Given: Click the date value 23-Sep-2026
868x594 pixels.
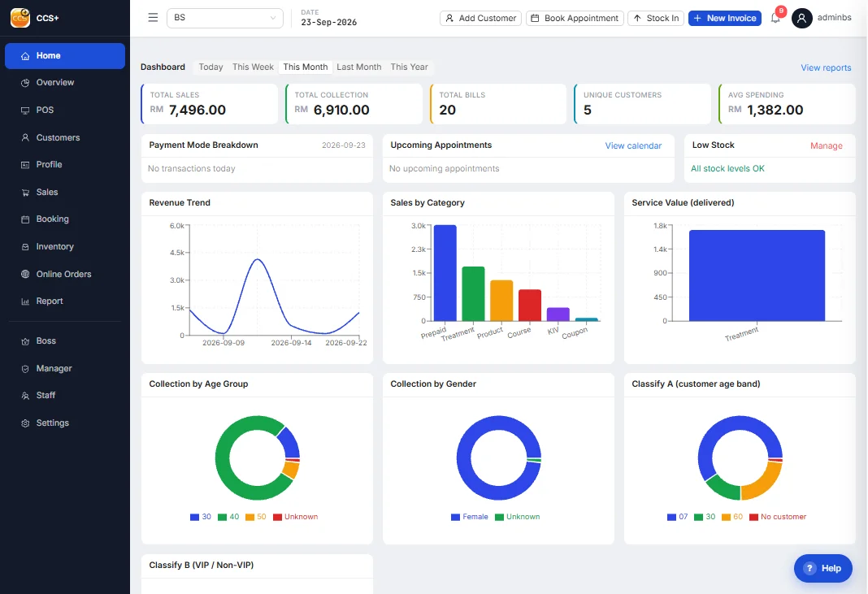Looking at the screenshot, I should click(329, 23).
